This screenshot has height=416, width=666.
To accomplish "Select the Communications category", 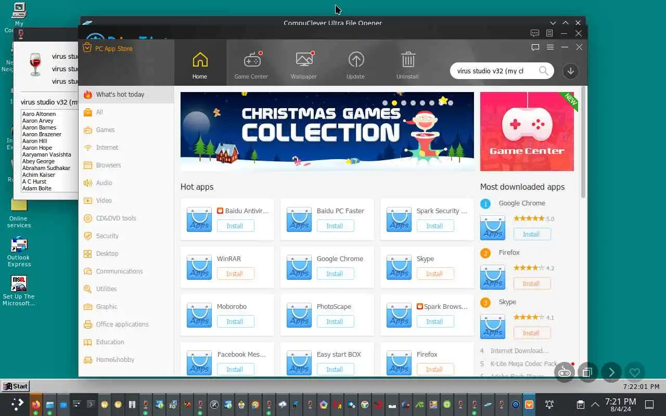I will tap(126, 271).
